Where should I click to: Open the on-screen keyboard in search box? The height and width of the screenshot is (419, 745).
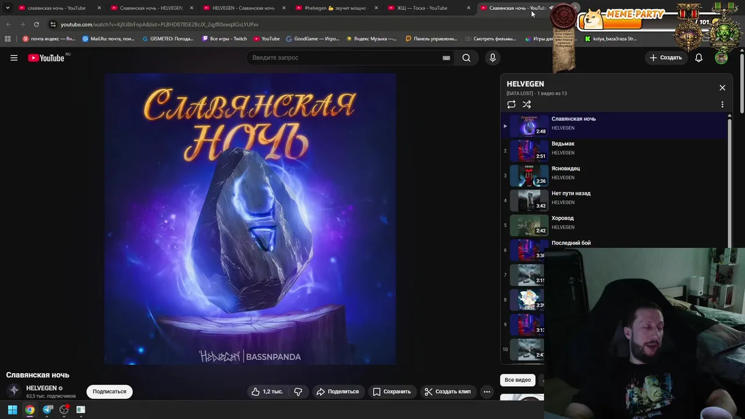tap(446, 58)
